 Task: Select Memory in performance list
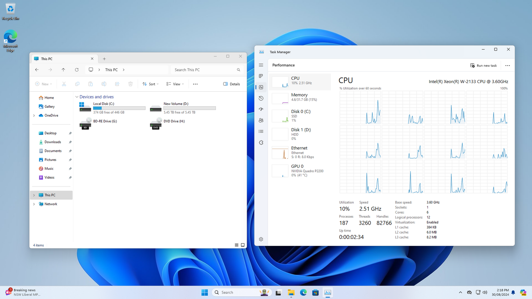[x=300, y=98]
